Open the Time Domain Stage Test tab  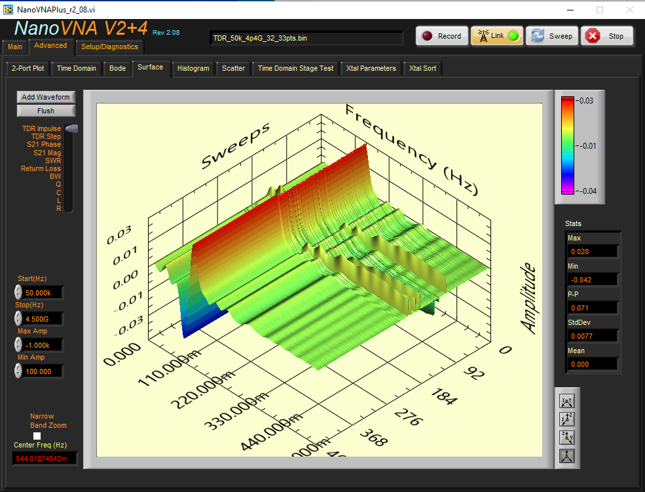pos(296,68)
